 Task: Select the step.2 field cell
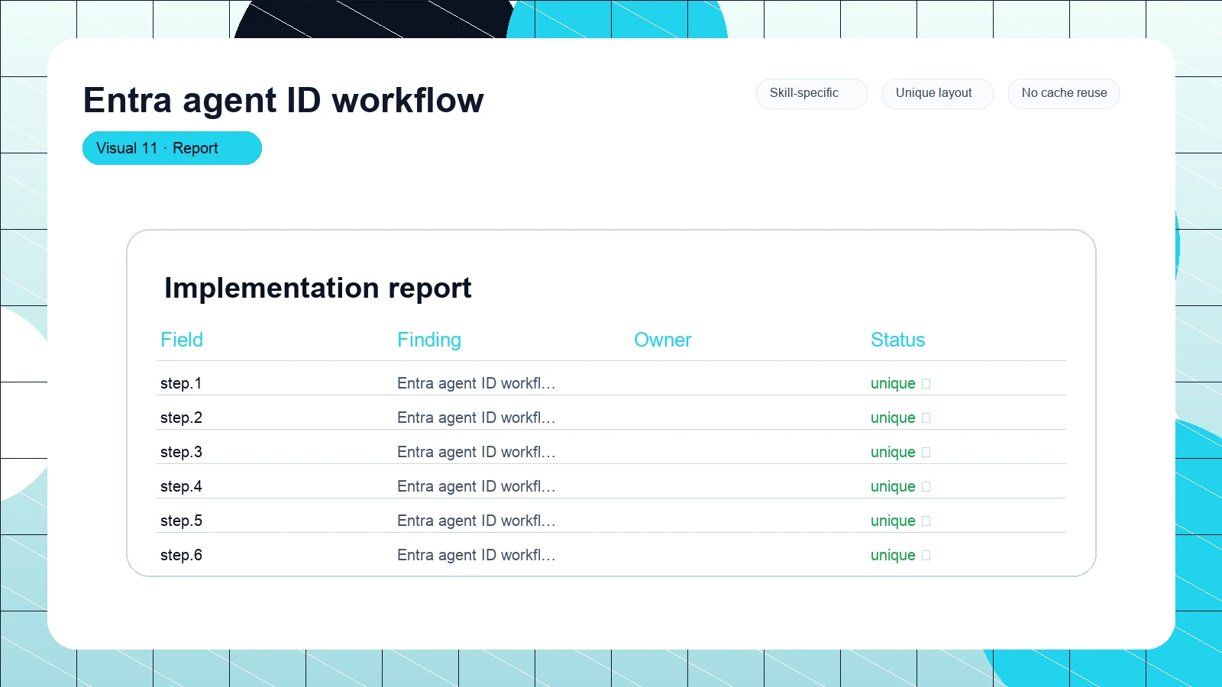[x=181, y=418]
